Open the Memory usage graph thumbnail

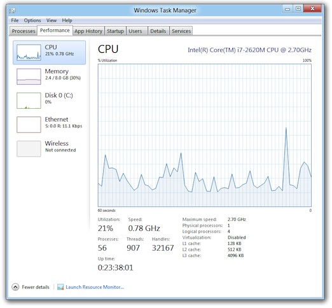[x=29, y=76]
